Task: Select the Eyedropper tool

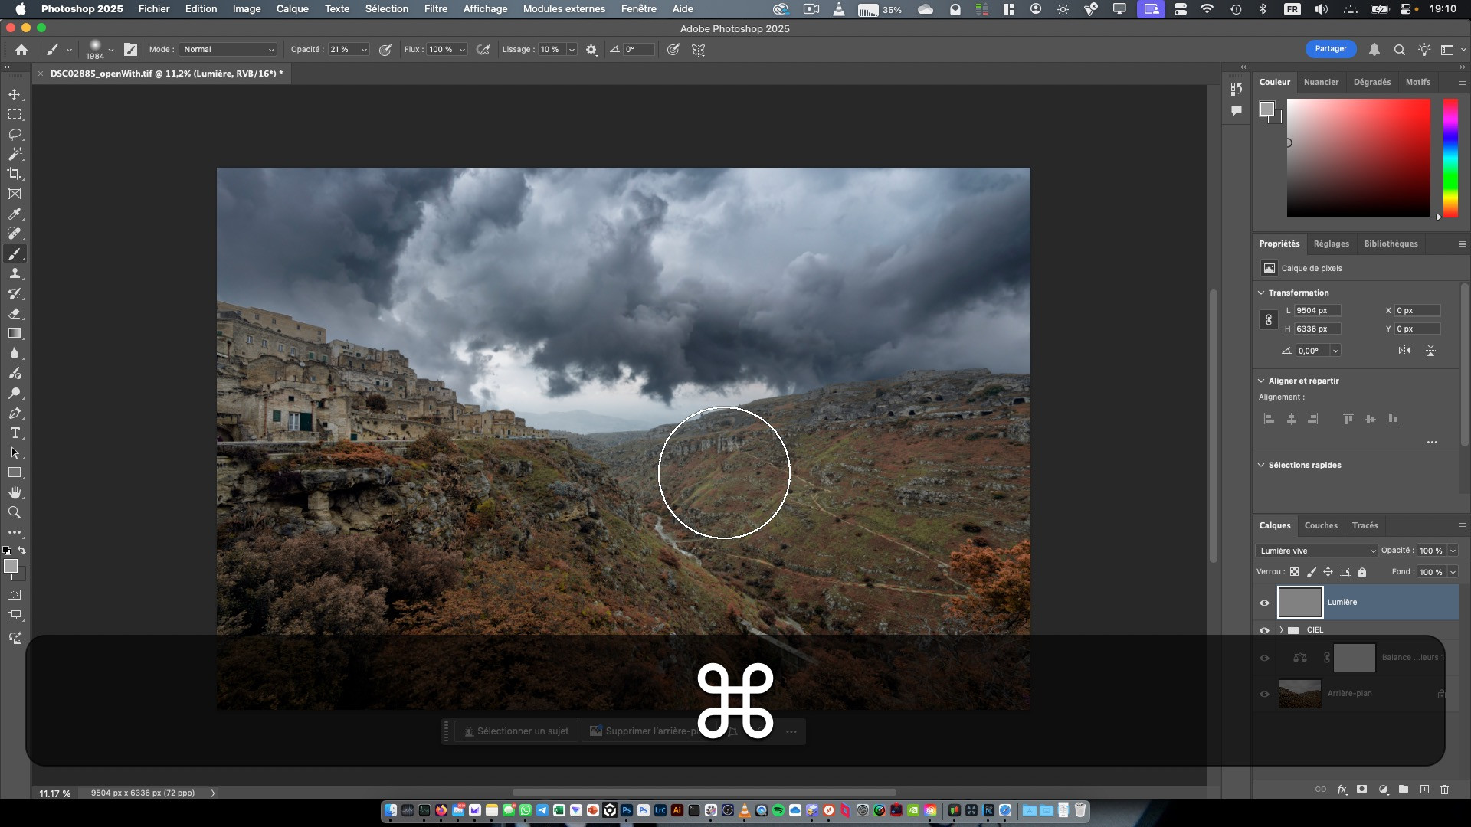Action: click(15, 214)
